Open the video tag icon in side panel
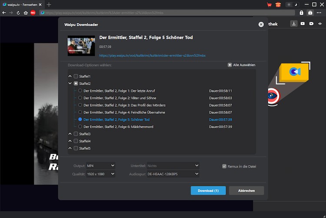Image resolution: width=326 pixels, height=218 pixels. [x=311, y=24]
